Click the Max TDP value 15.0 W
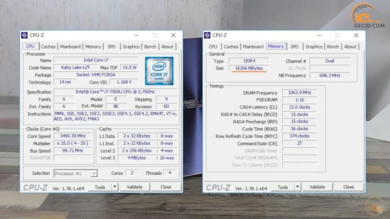390x219 pixels. click(129, 68)
